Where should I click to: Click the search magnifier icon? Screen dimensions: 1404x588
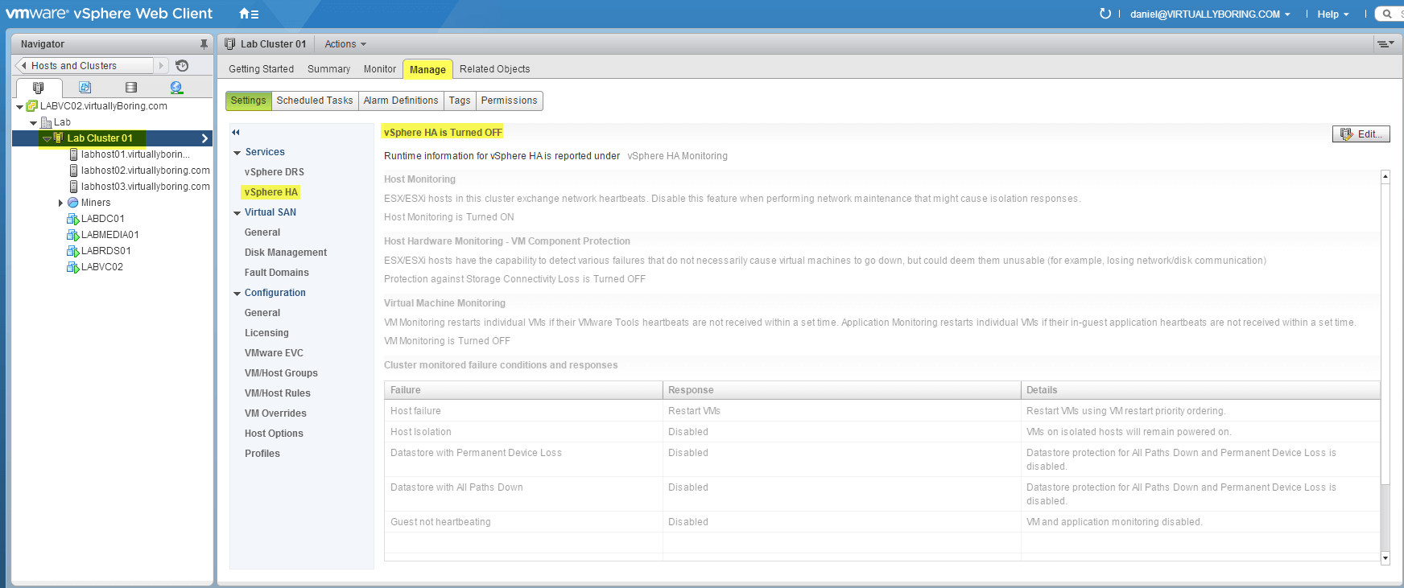click(1387, 14)
